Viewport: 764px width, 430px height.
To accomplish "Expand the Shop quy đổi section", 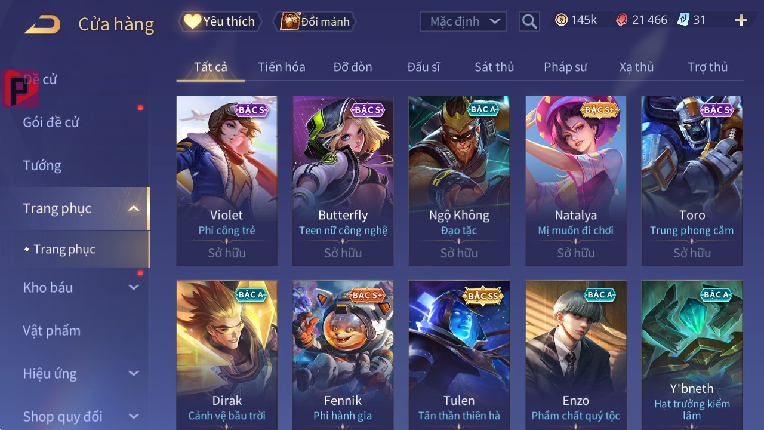I will click(134, 416).
